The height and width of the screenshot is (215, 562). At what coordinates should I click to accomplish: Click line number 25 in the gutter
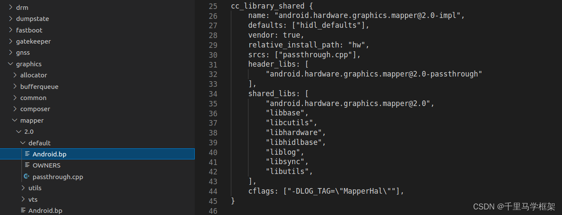(x=213, y=6)
